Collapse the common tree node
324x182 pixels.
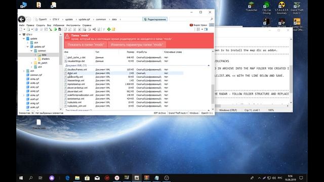coord(32,51)
